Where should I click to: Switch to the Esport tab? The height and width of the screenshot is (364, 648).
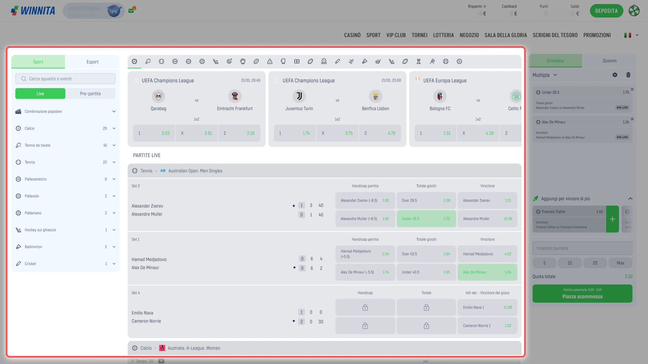pos(92,62)
